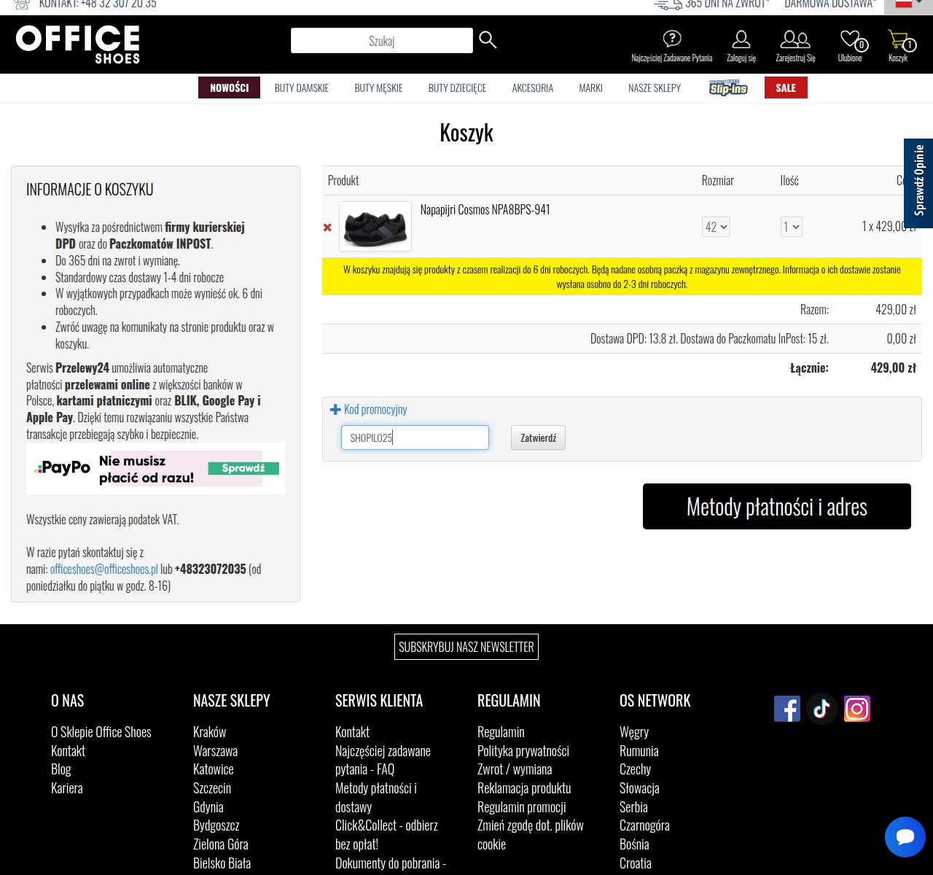Screen dimensions: 933x875
Task: Open the quantity dropdown showing 1
Action: [x=792, y=227]
